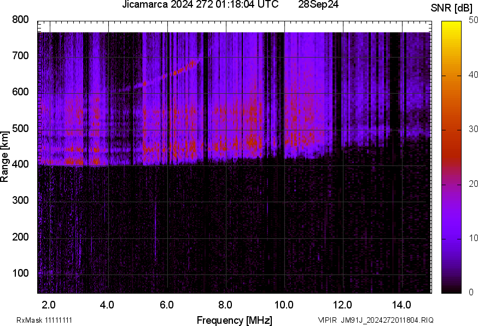The image size is (478, 326).
Task: Click the 30 tick label on colorbar
Action: pos(474,129)
